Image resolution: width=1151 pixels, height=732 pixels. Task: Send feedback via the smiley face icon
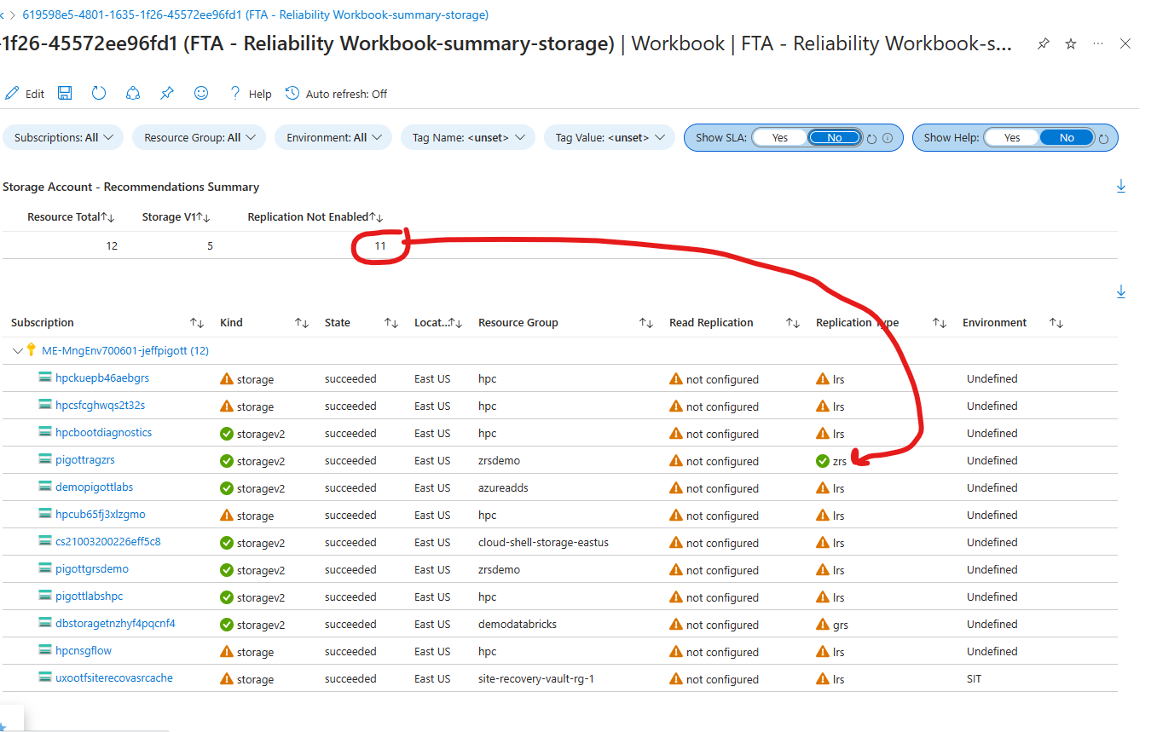pyautogui.click(x=200, y=93)
